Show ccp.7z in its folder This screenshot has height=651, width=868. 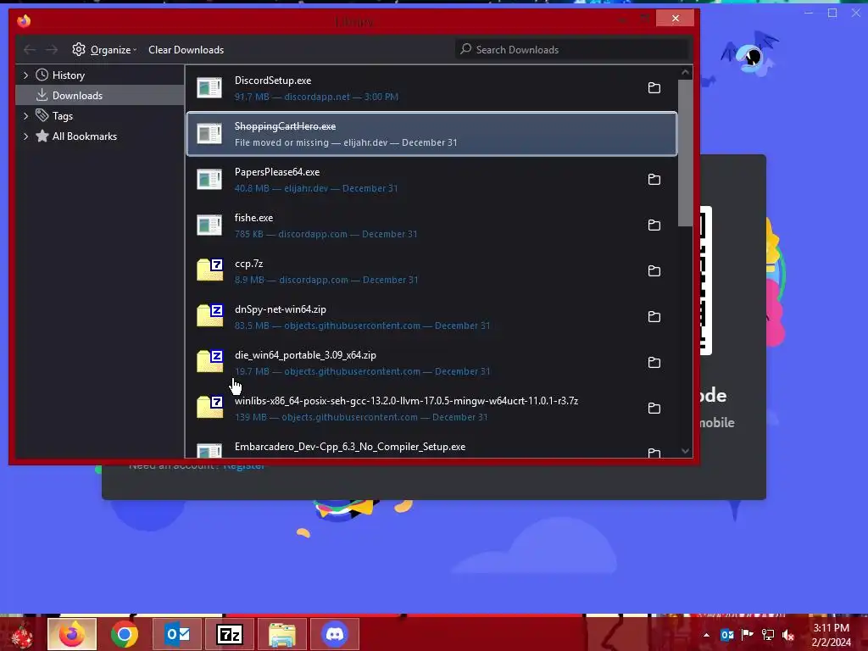click(654, 271)
